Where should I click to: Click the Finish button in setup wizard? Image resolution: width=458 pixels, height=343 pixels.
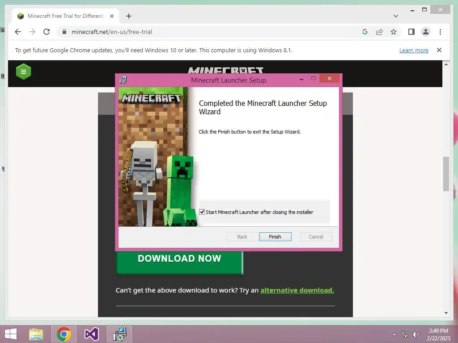tap(275, 237)
